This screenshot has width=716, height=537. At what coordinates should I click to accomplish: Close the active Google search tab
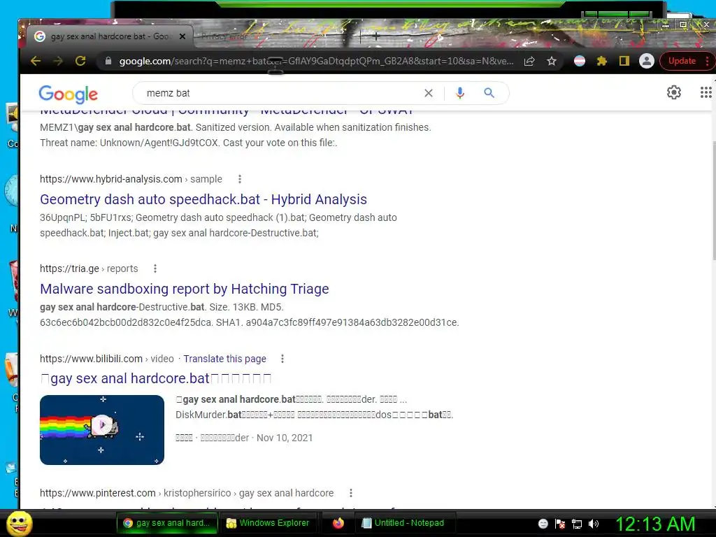pos(182,36)
